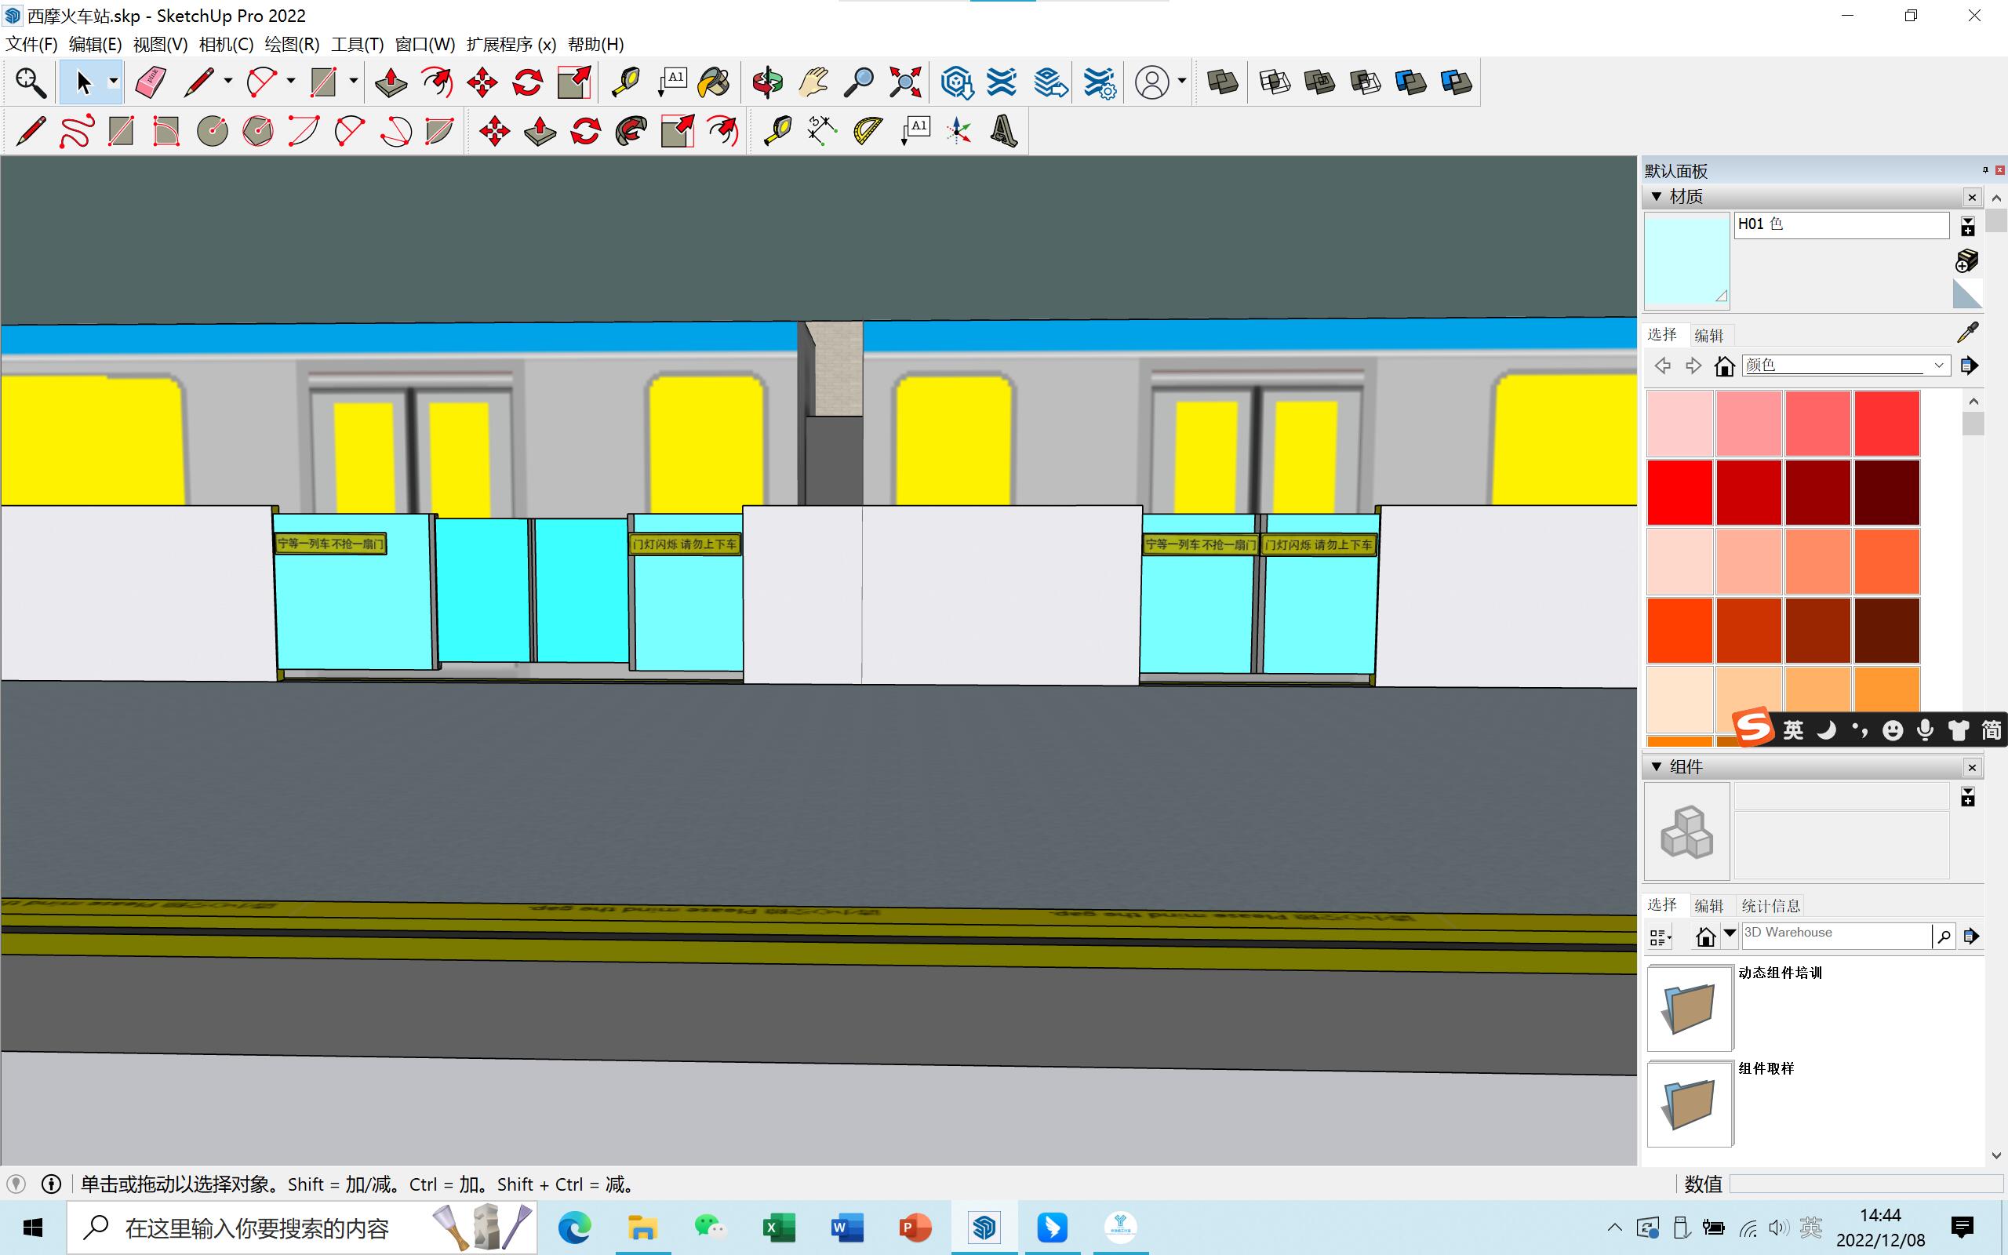Image resolution: width=2008 pixels, height=1255 pixels.
Task: Select the Eraser tool in top toolbar
Action: coord(150,82)
